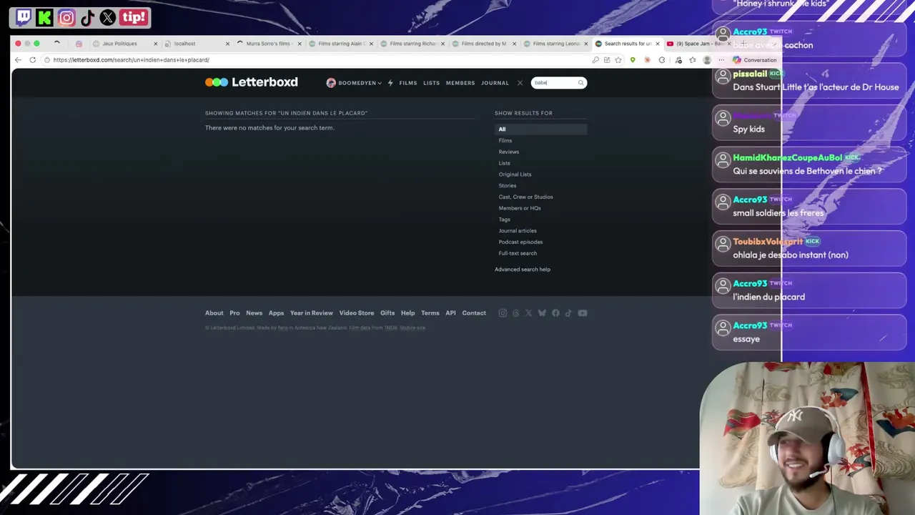Filter results by Original Lists
Image resolution: width=915 pixels, height=515 pixels.
coord(515,175)
